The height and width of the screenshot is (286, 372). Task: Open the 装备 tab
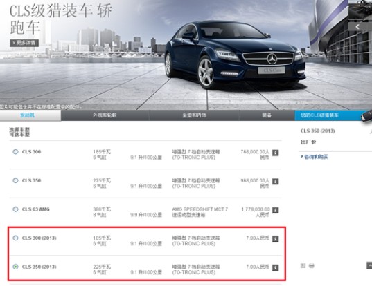(x=267, y=115)
